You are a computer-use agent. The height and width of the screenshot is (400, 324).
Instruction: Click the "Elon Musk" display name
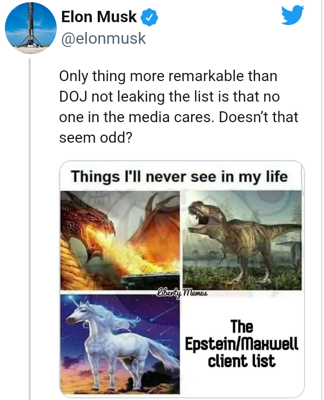coord(99,17)
